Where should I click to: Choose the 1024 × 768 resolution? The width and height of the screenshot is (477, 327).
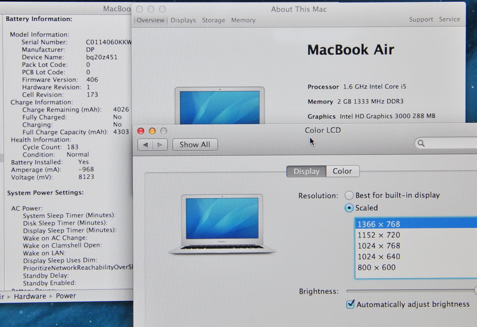[x=416, y=246]
